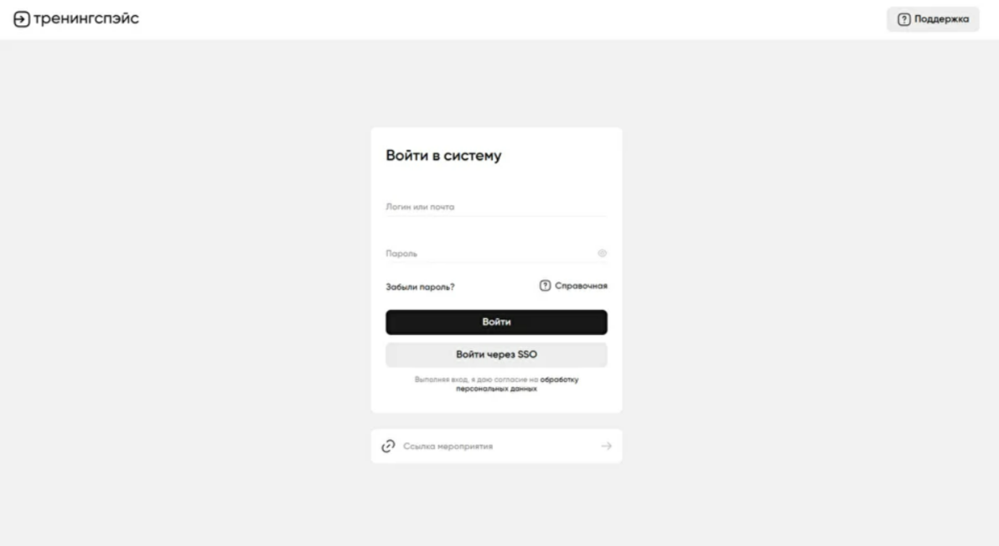Submit event link with arrow icon

pyautogui.click(x=607, y=446)
